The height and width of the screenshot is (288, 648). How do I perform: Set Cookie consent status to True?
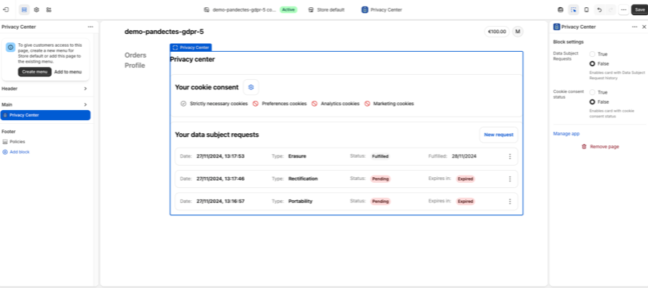tap(593, 92)
